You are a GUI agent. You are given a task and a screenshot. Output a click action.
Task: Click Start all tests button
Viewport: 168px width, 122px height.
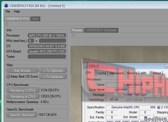(x=22, y=70)
